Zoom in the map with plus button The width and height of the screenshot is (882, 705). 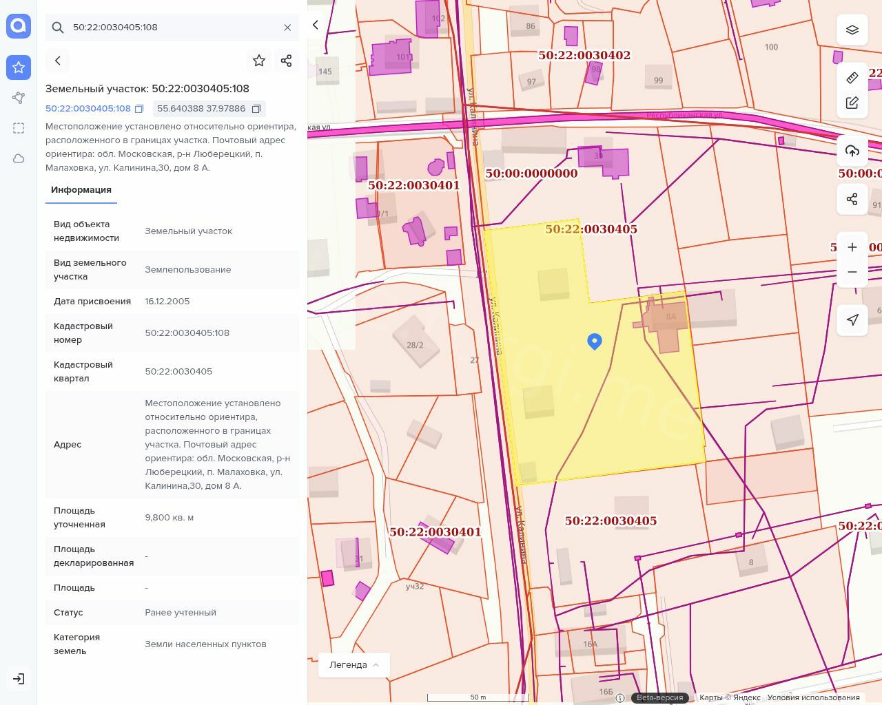[852, 247]
